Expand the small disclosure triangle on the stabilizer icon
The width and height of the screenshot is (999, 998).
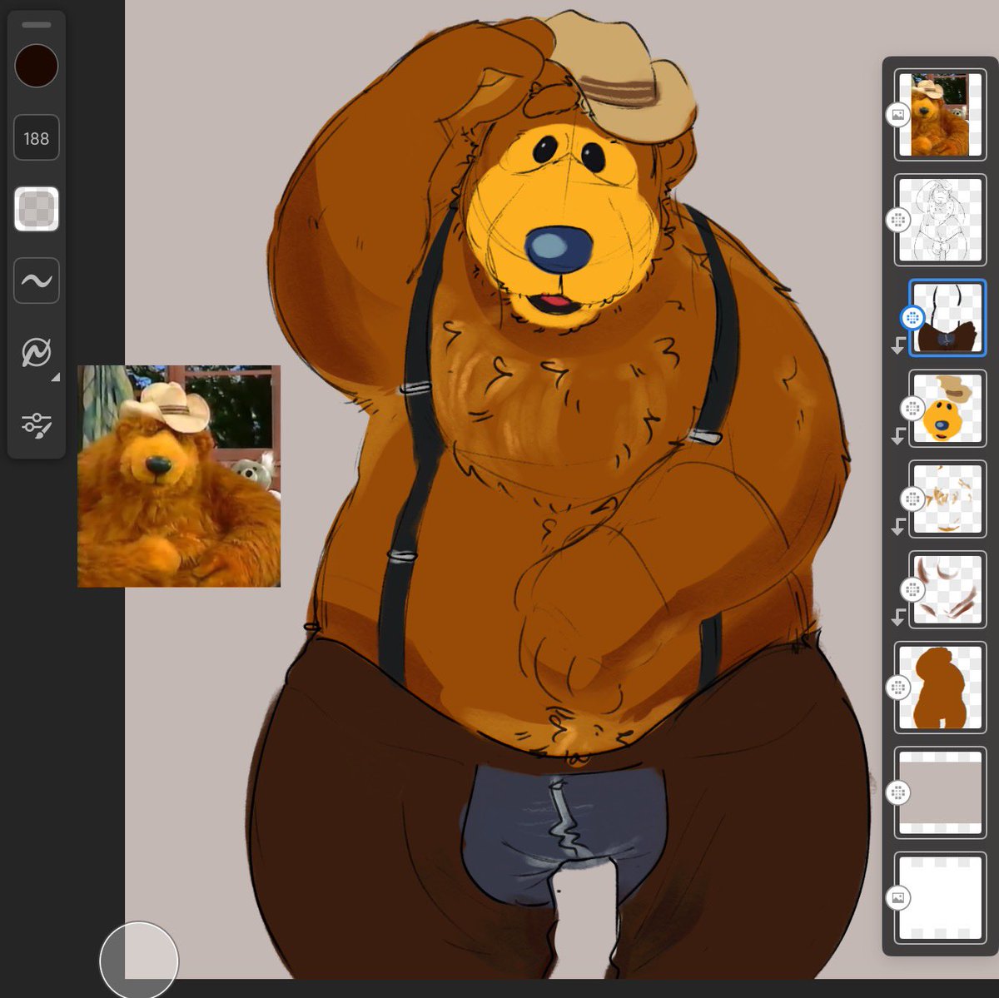[x=55, y=376]
